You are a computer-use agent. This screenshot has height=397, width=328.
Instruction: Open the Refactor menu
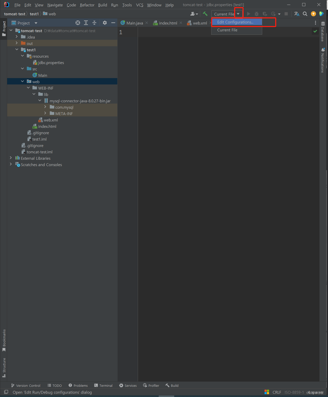click(x=87, y=5)
